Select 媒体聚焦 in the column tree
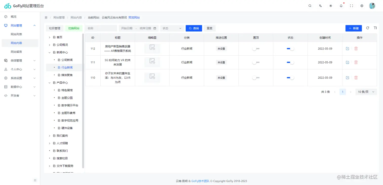 point(67,75)
